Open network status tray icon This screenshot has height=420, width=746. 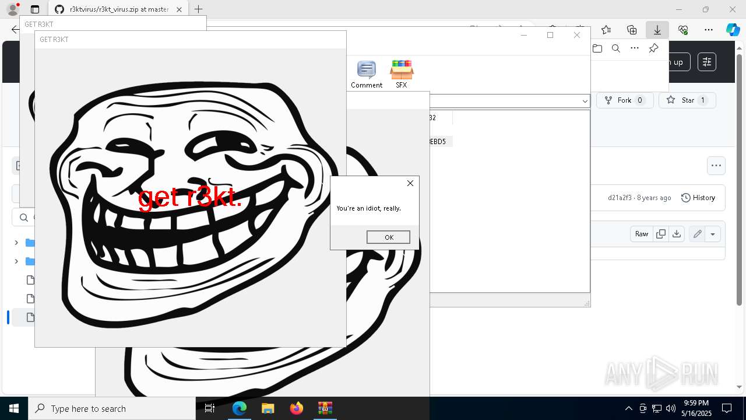pos(657,408)
